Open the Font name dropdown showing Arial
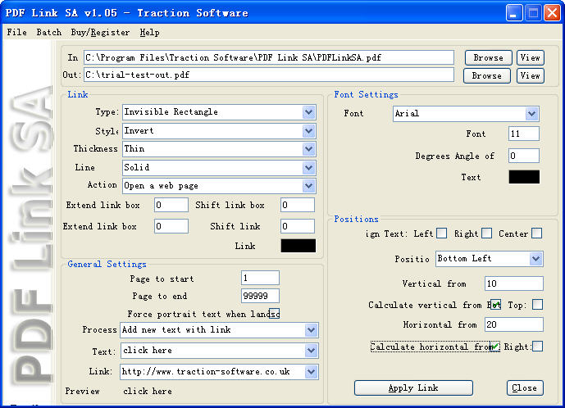Image resolution: width=565 pixels, height=408 pixels. pos(531,114)
